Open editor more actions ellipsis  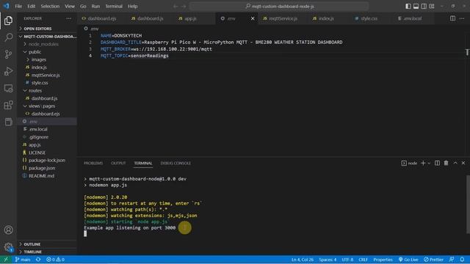[x=462, y=18]
